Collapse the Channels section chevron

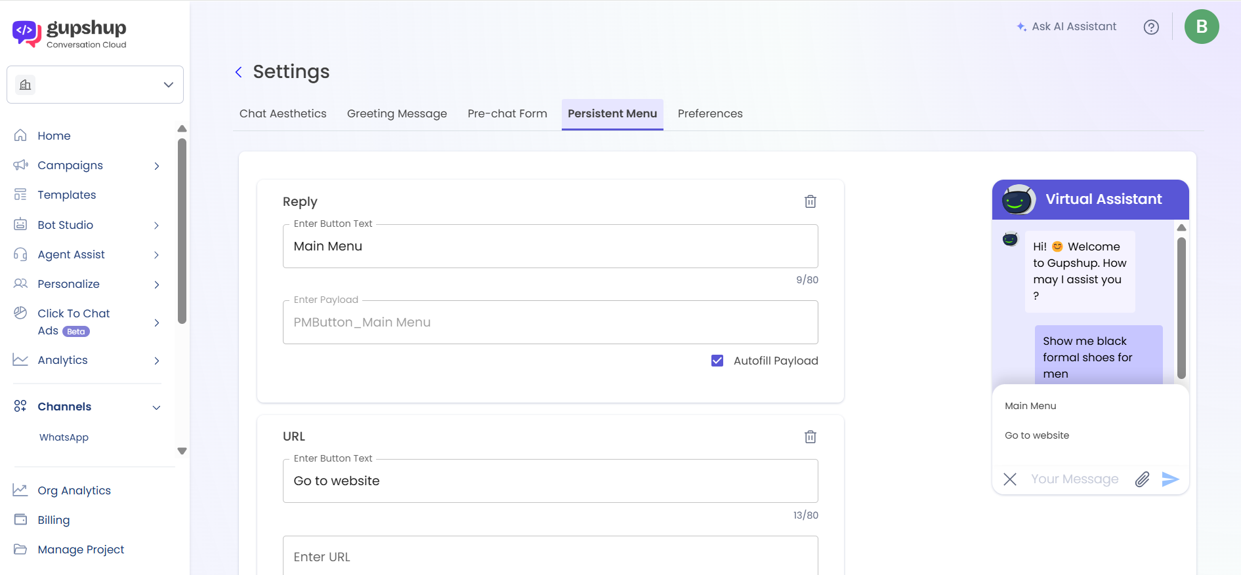(x=157, y=407)
